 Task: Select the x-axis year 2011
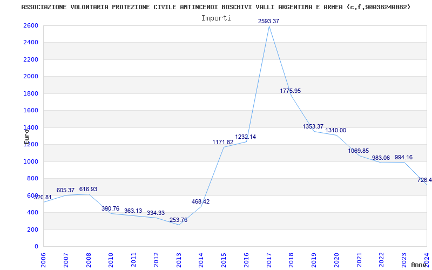point(133,260)
